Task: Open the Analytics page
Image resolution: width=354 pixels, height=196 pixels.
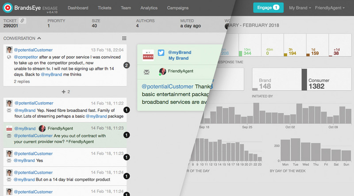Action: click(x=149, y=8)
